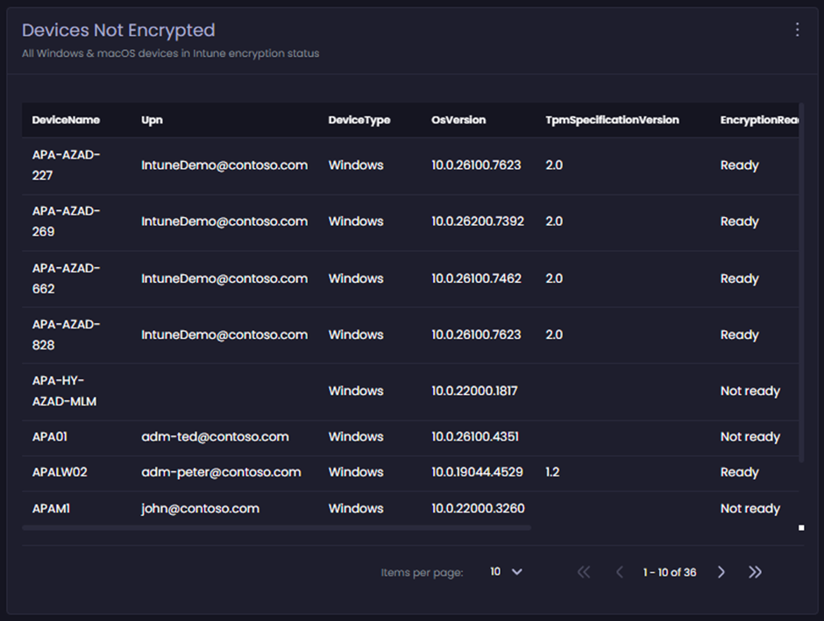Jump back to the first page
The height and width of the screenshot is (621, 824).
click(x=584, y=571)
